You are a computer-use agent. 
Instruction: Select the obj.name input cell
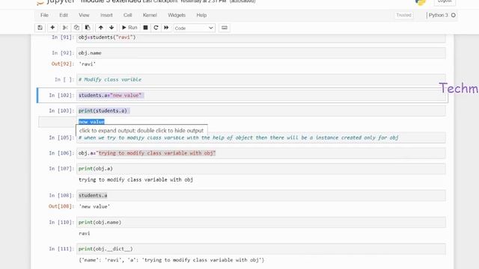[261, 53]
